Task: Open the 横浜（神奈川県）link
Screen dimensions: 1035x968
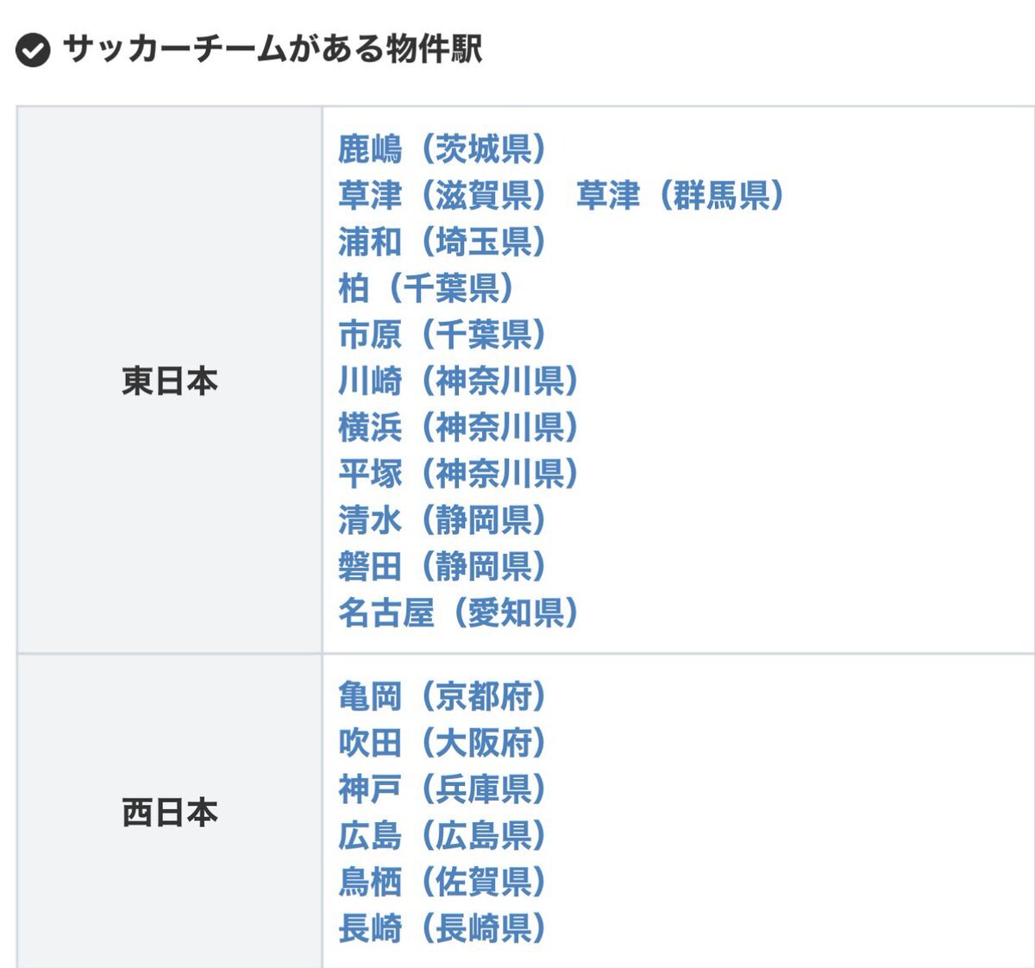Action: pos(458,428)
